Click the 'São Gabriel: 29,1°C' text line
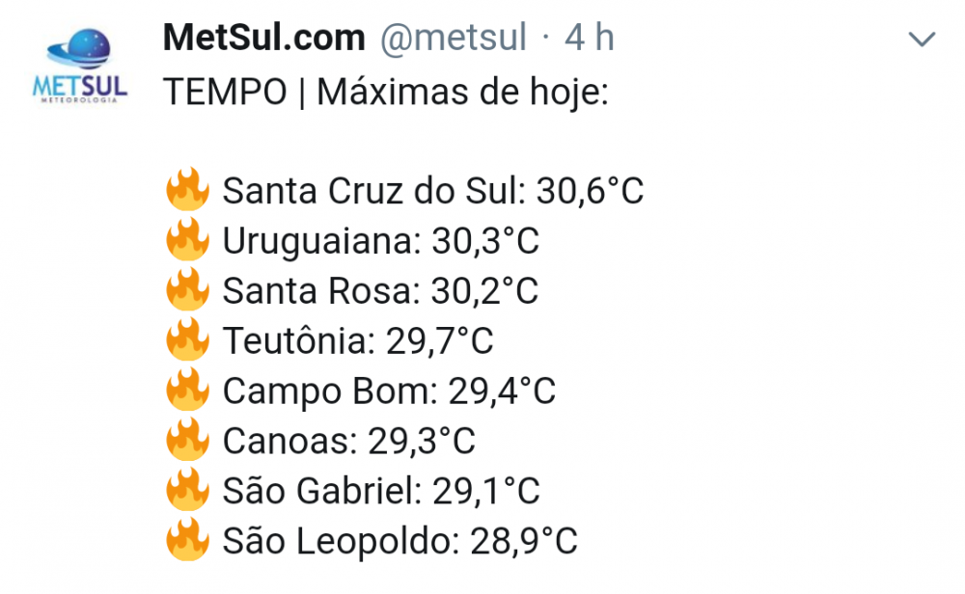 380,492
